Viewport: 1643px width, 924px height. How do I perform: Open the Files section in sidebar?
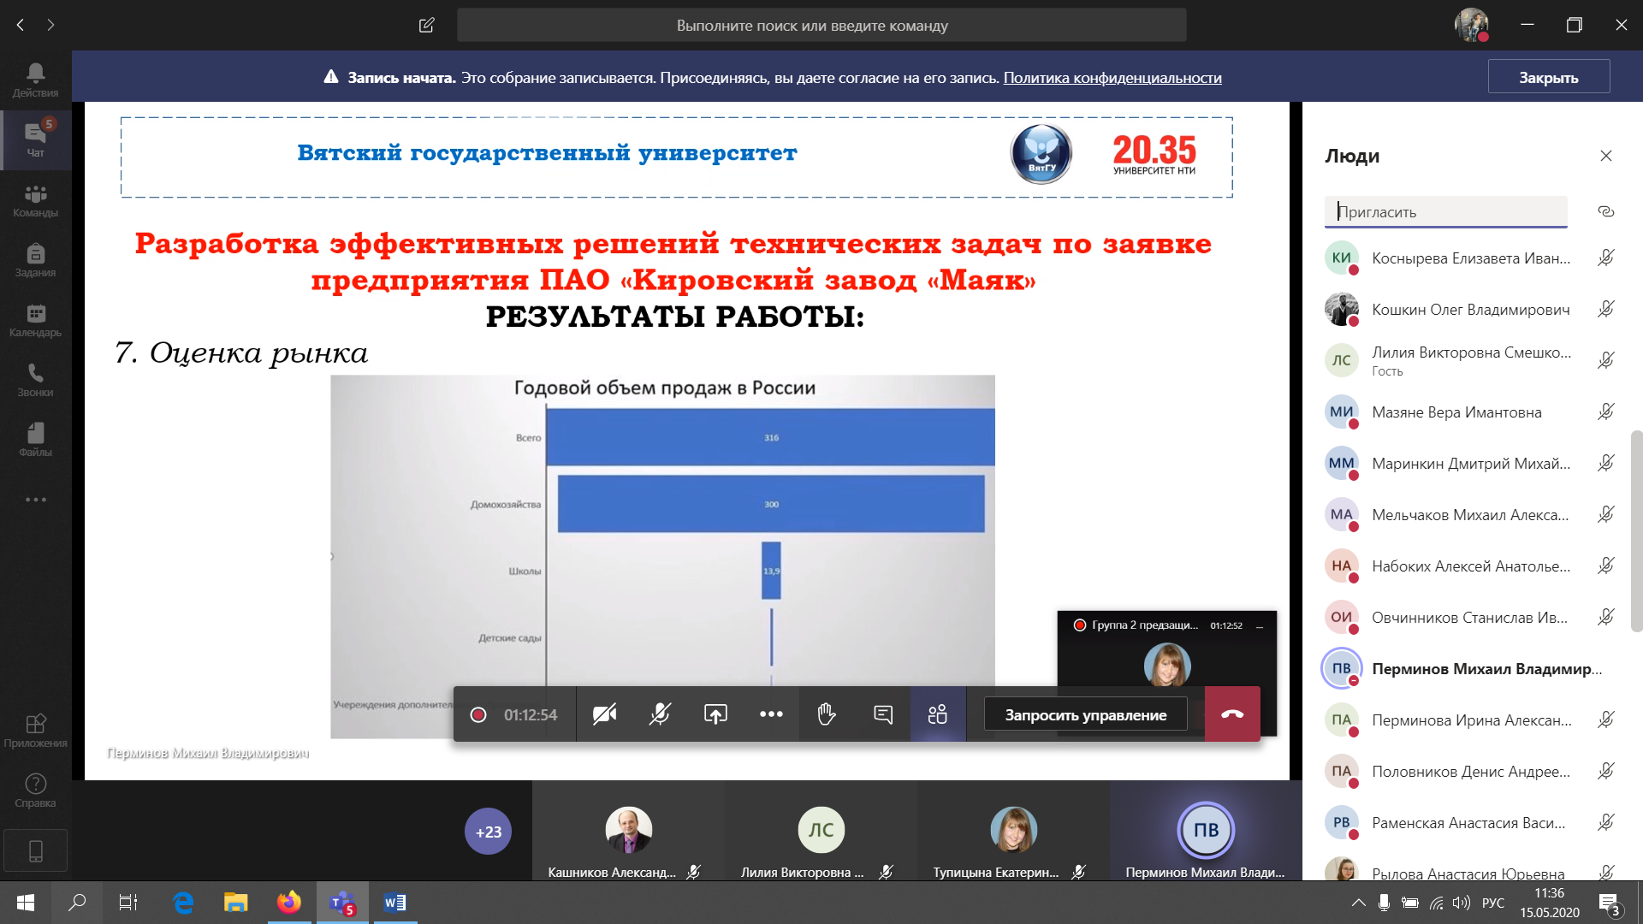click(35, 440)
